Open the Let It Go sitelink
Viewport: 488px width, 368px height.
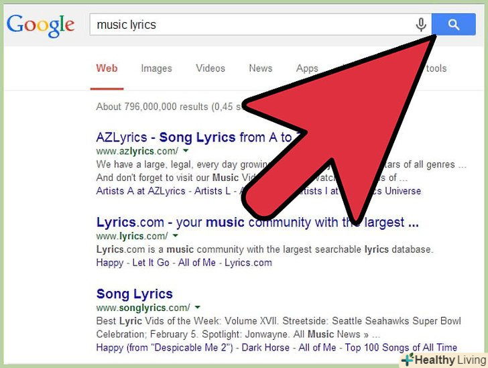tap(151, 263)
